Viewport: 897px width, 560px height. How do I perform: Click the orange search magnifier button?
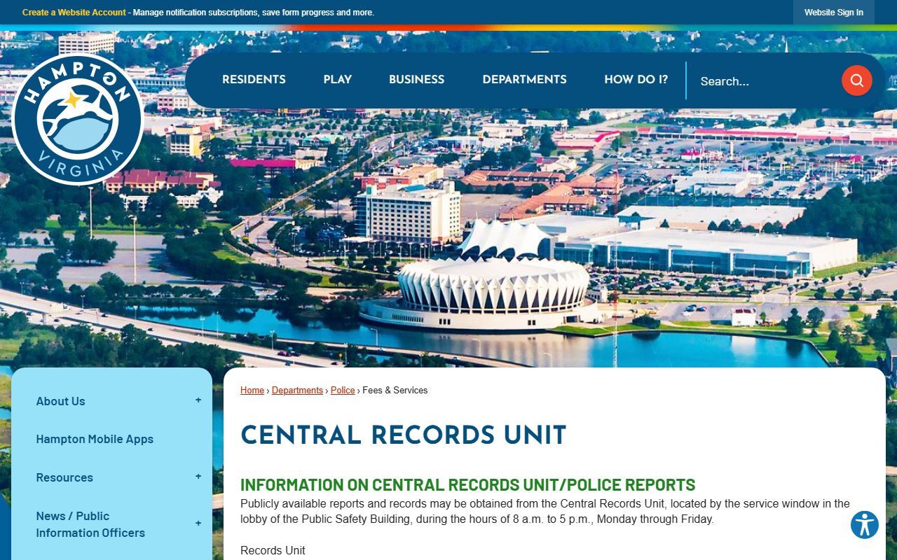click(856, 80)
